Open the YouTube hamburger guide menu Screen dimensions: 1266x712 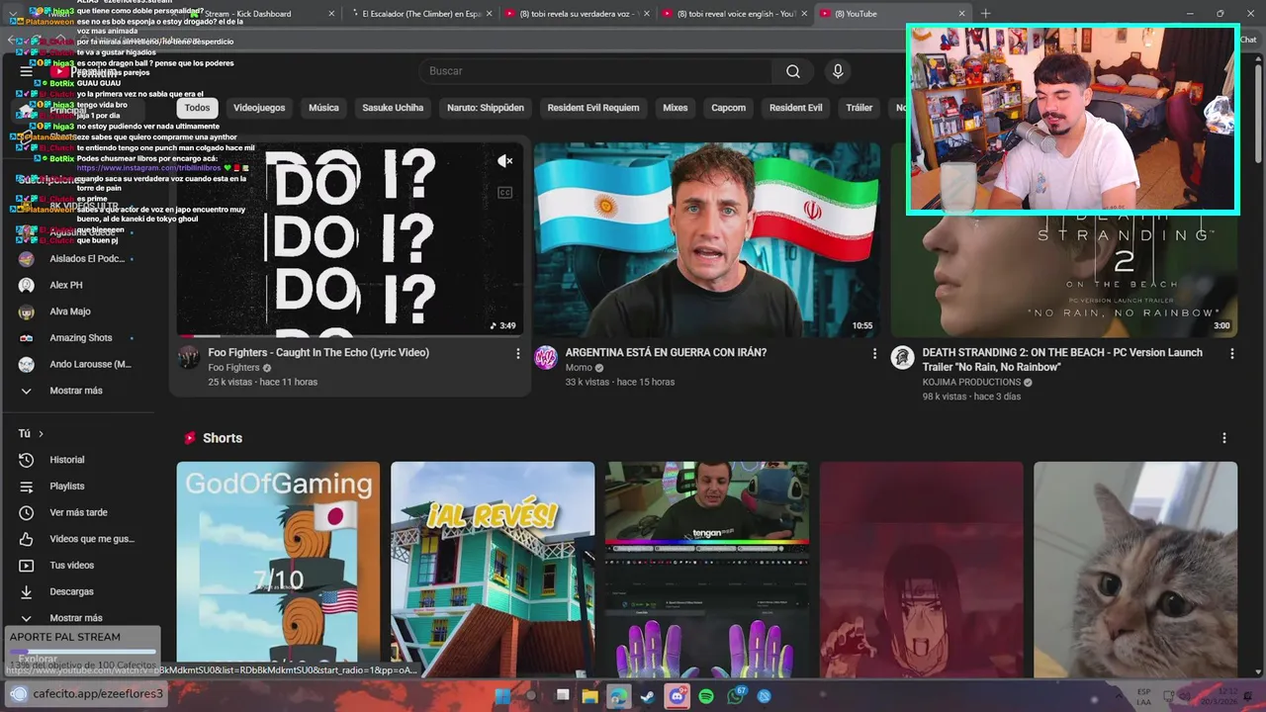click(27, 71)
